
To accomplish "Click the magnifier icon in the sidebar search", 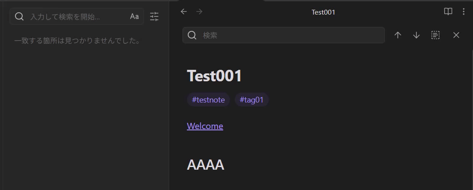I will pos(19,16).
